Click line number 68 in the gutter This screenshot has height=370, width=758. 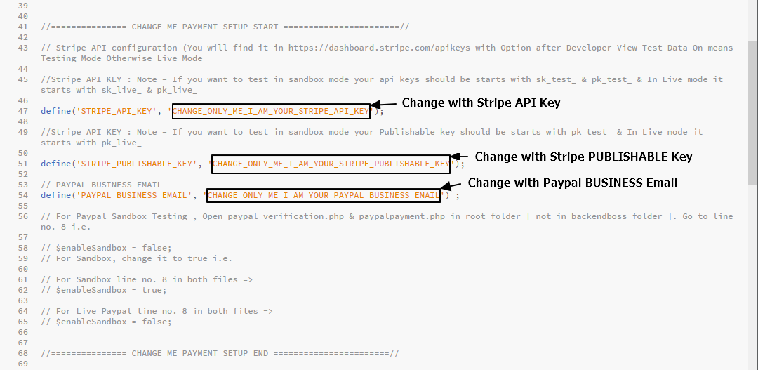pos(23,354)
